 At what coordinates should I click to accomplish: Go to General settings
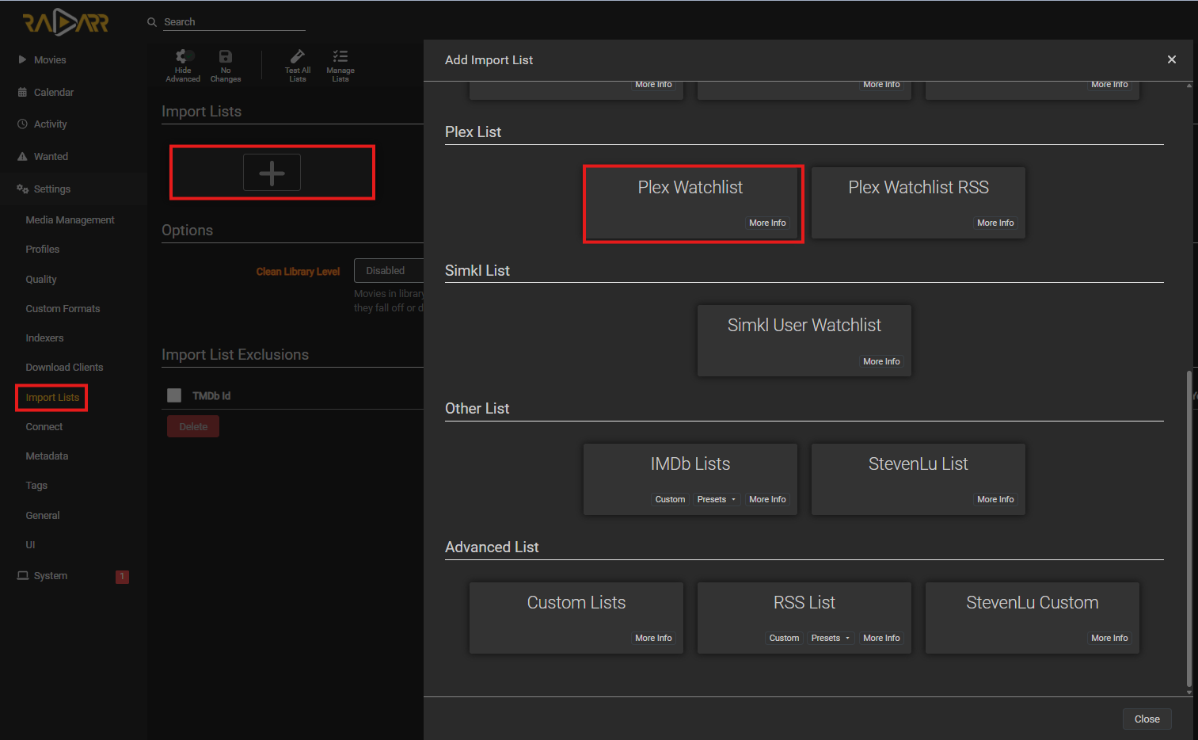[43, 516]
